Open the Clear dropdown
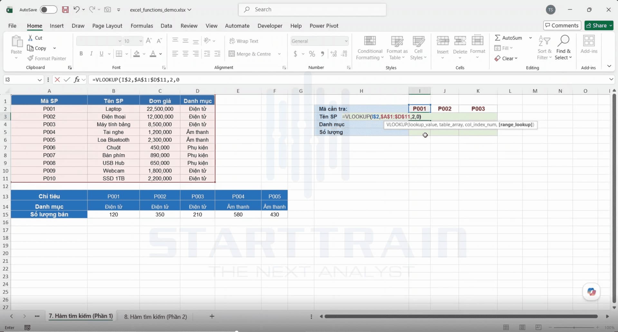The image size is (618, 332). pos(506,58)
